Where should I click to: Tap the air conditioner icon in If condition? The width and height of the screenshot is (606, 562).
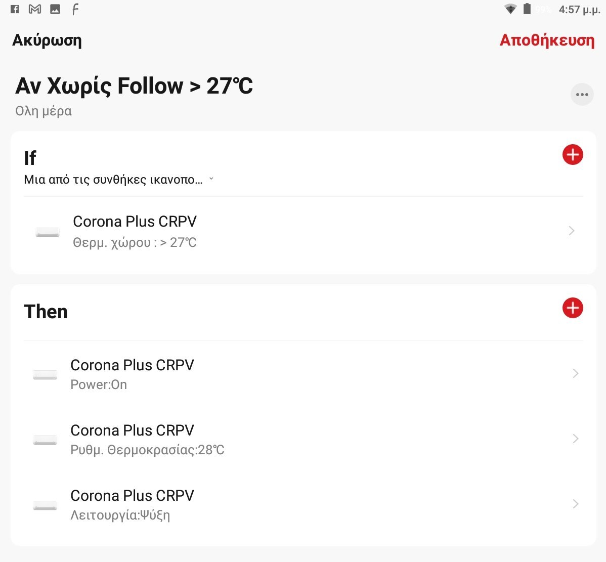tap(47, 232)
